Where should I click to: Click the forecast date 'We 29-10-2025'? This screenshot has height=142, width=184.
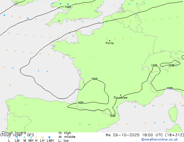click(x=122, y=135)
